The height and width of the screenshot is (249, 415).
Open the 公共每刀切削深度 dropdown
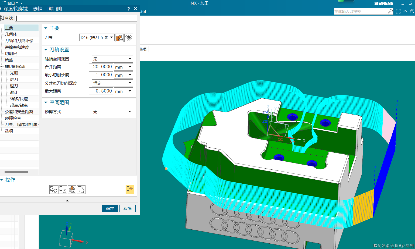pyautogui.click(x=130, y=83)
